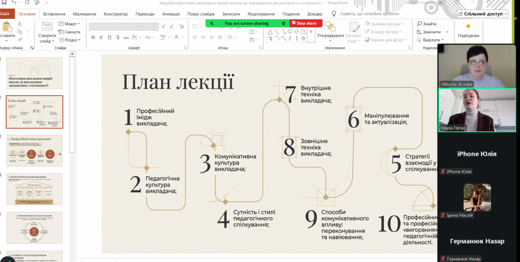Open the Layout (Макет) dropdown
Viewport: 520px width, 262px height.
point(69,24)
